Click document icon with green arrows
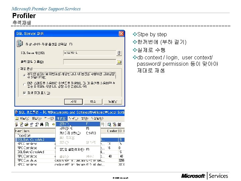241x181 pixels. click(47, 124)
